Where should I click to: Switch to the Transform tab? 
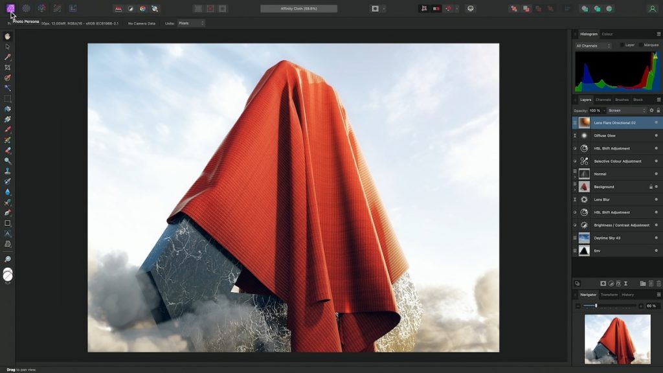tap(609, 295)
